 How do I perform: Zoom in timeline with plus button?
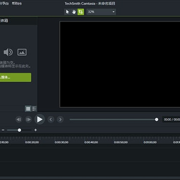35,130
